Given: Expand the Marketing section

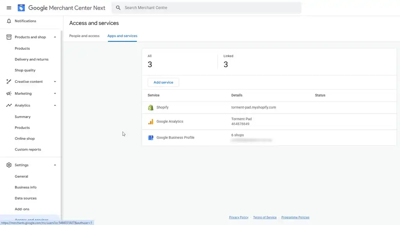Looking at the screenshot, I should [55, 94].
